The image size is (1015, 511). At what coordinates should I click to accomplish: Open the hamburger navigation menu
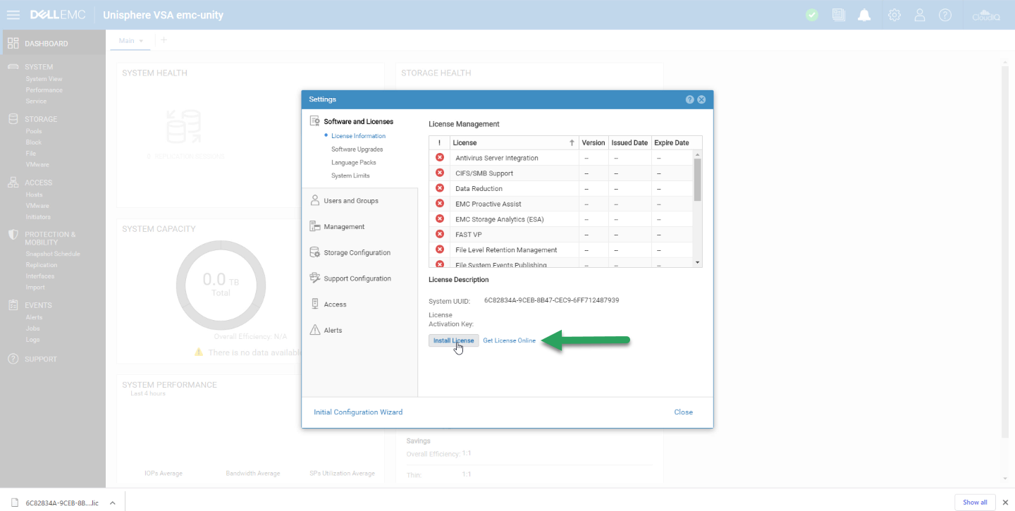click(x=13, y=15)
